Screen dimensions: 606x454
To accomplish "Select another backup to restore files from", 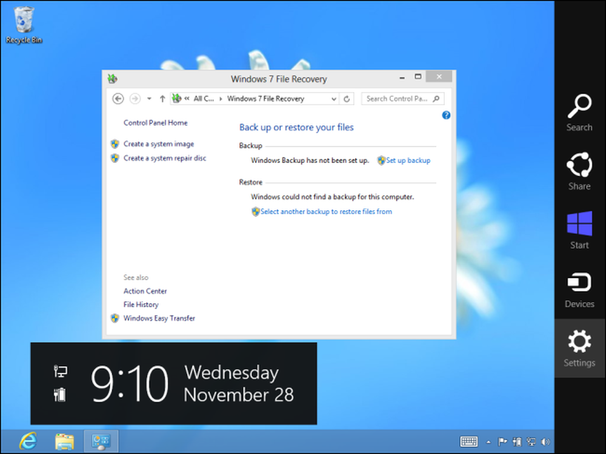I will pyautogui.click(x=326, y=211).
